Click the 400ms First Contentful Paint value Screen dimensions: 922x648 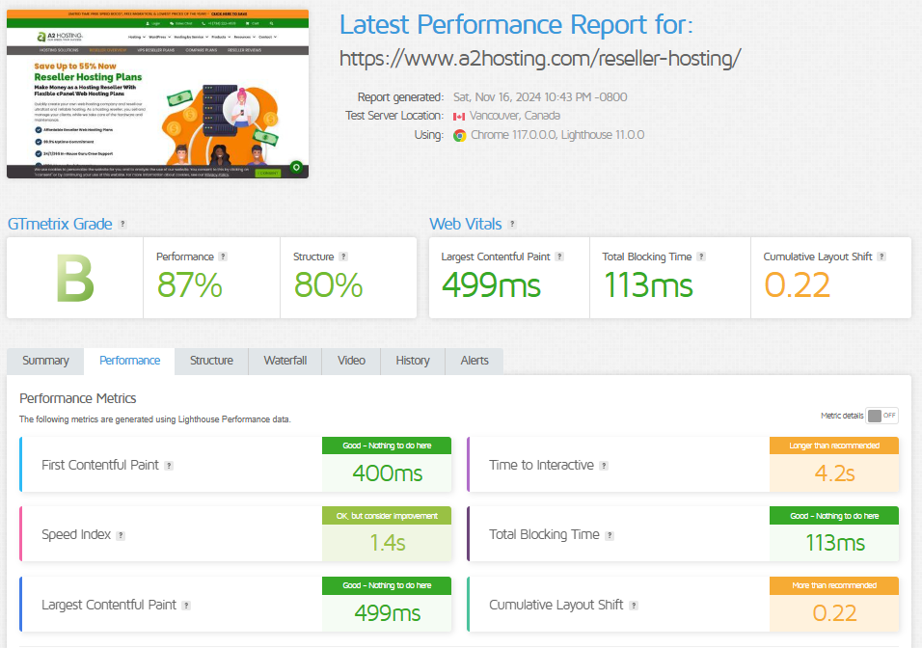[x=388, y=473]
